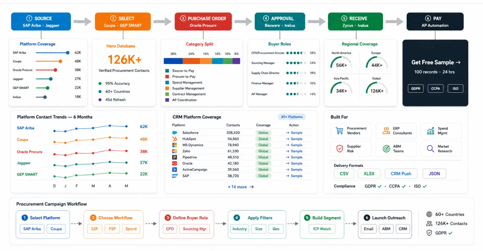Click the GDPR shield icon in workflow
This screenshot has height=251, width=483.
pyautogui.click(x=429, y=233)
